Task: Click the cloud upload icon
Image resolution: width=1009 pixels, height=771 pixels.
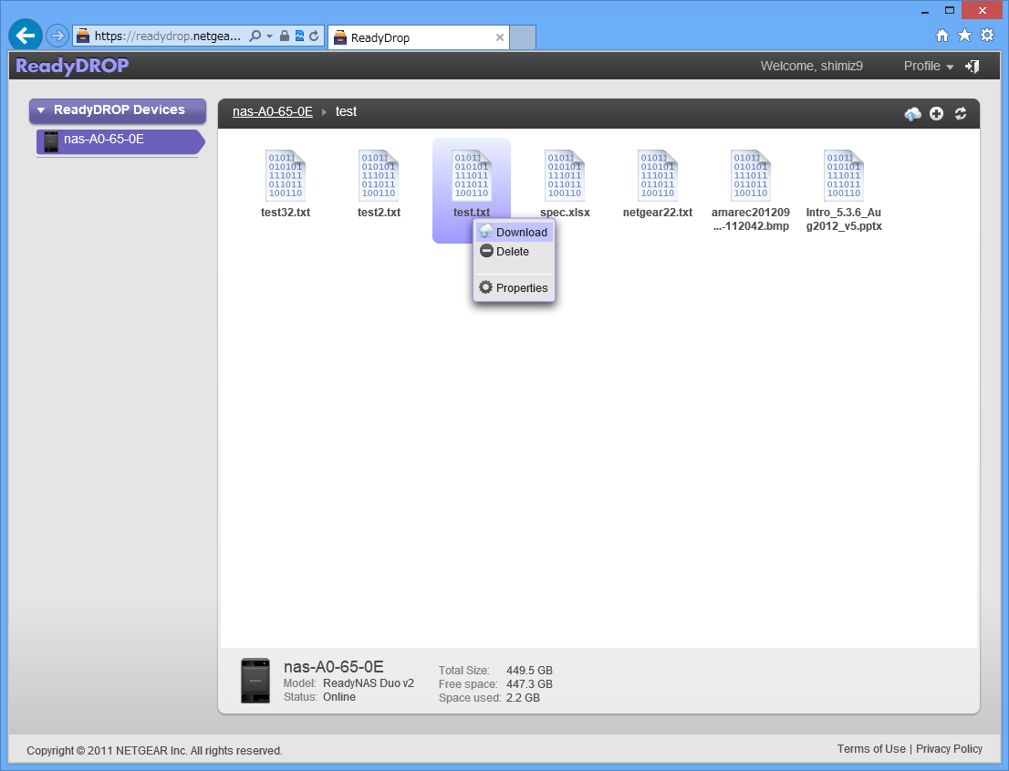Action: pyautogui.click(x=912, y=114)
